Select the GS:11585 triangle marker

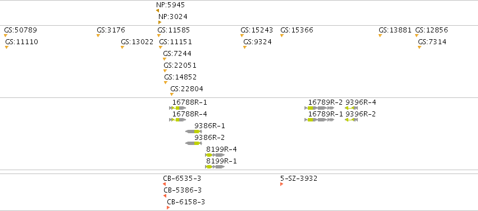click(159, 36)
